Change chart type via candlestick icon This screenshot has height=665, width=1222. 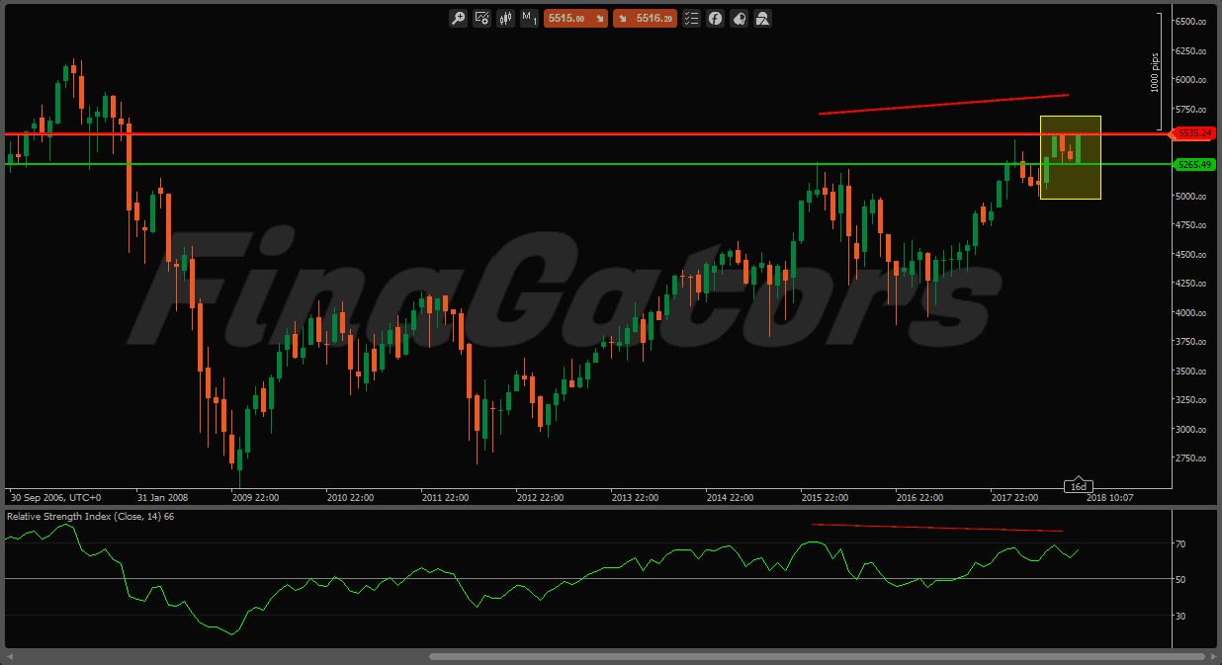pos(506,18)
